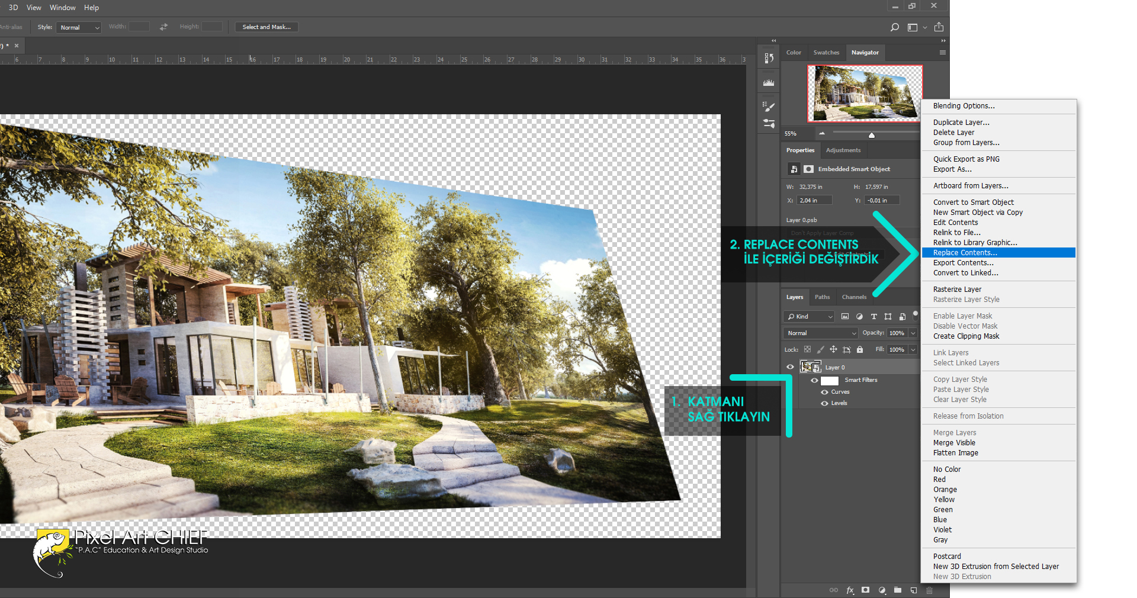
Task: Click the smart object icon in Properties
Action: click(x=794, y=169)
